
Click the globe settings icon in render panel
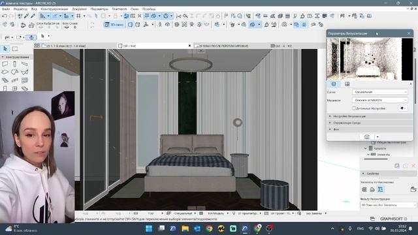point(334,84)
